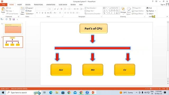Click the Undo icon

[x=2, y=19]
